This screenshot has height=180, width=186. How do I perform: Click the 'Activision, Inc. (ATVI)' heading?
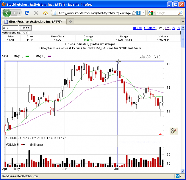point(16,33)
